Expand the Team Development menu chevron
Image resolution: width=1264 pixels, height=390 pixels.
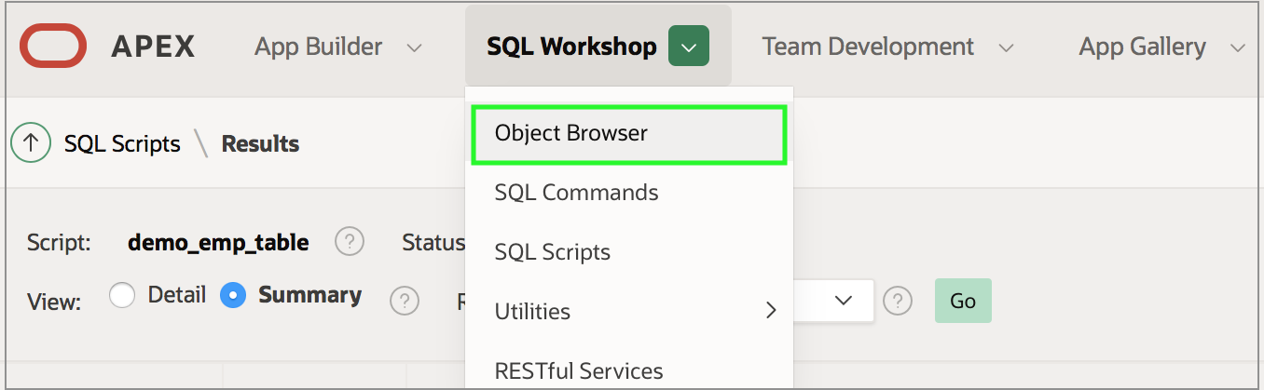(1006, 47)
